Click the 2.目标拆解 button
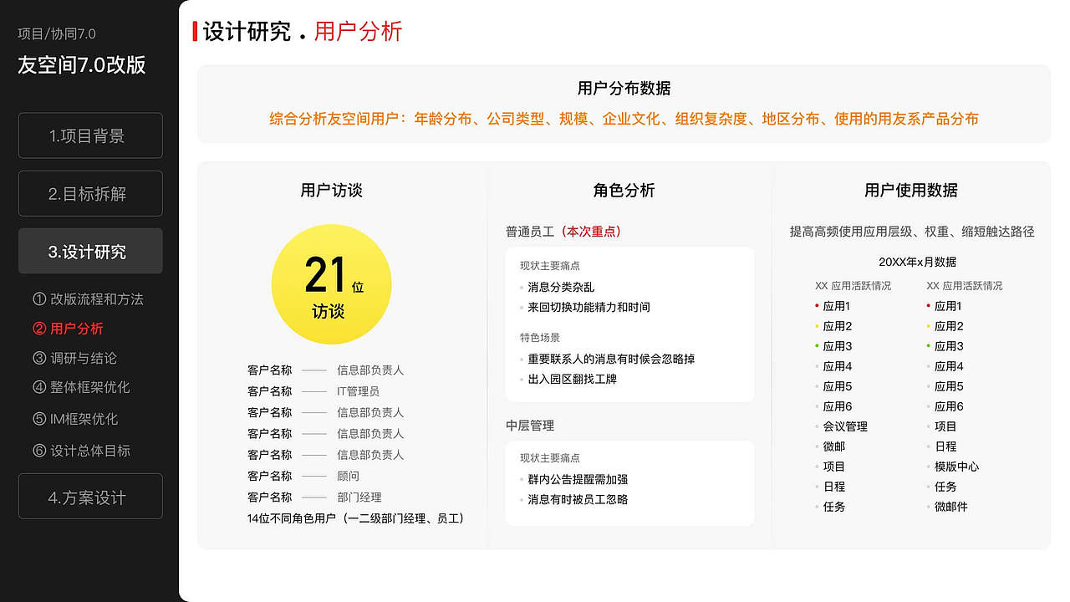 point(89,193)
